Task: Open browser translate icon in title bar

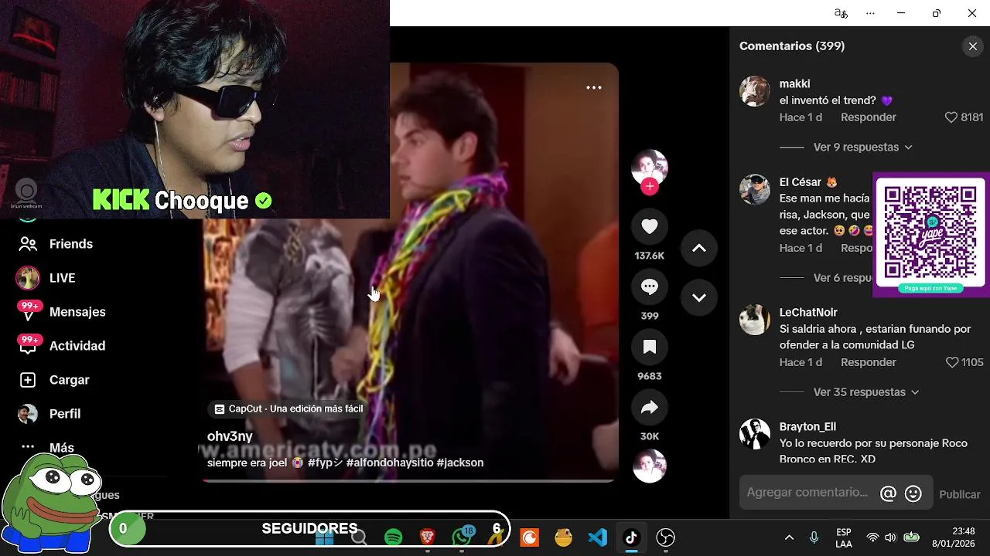Action: [841, 13]
